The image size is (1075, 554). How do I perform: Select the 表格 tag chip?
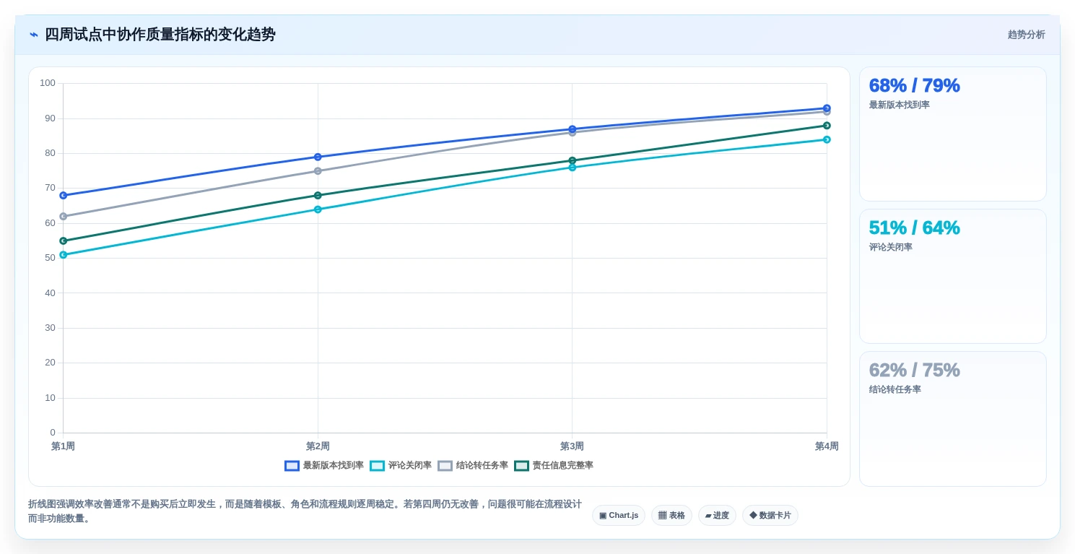point(671,515)
